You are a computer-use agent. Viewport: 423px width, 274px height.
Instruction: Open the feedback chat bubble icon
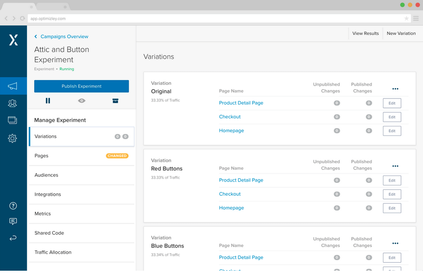click(13, 221)
